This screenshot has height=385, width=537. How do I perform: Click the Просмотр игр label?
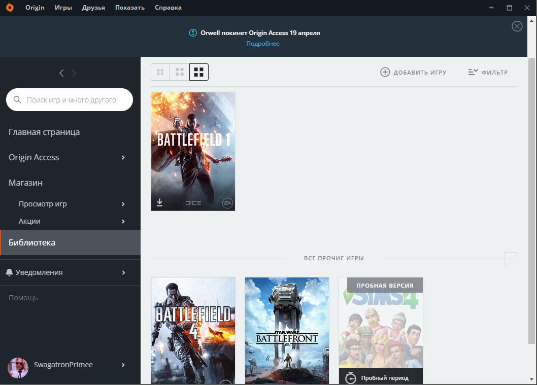[x=43, y=204]
